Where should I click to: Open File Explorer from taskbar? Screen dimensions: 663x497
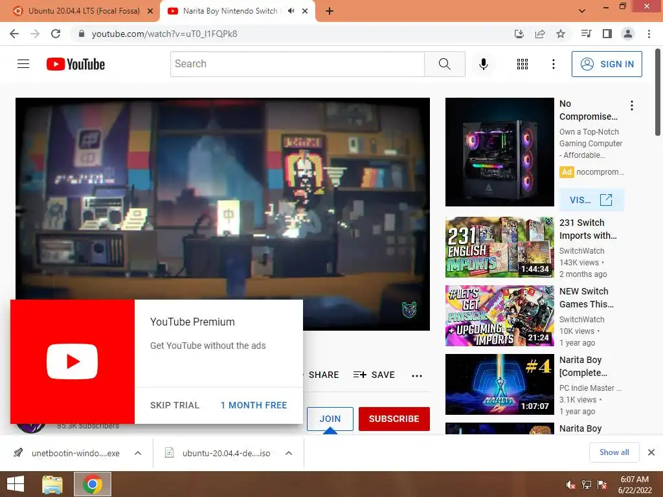[x=52, y=484]
